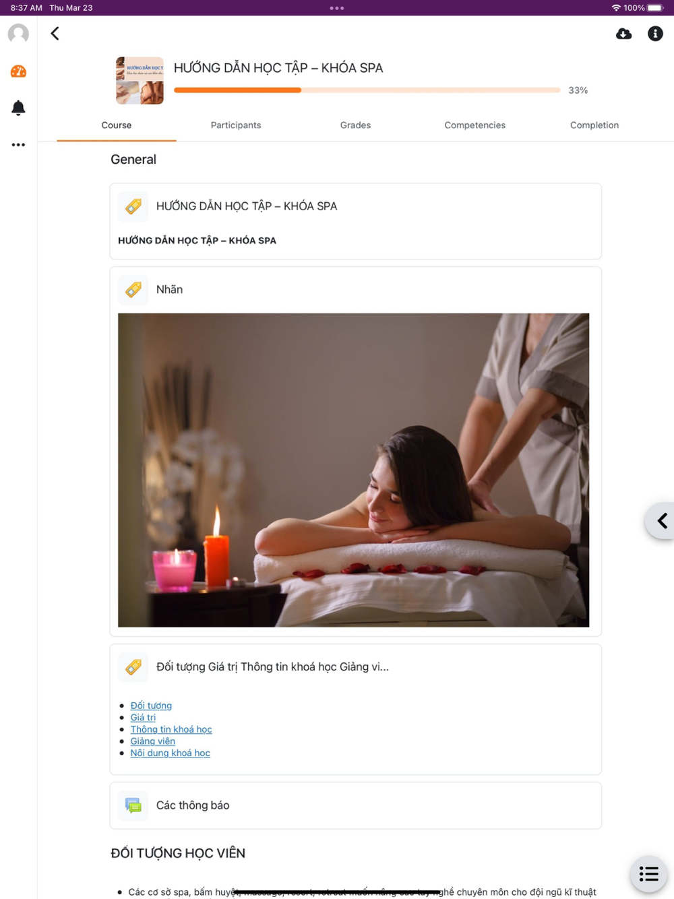The height and width of the screenshot is (899, 674).
Task: Switch to the Participants tab
Action: click(236, 125)
